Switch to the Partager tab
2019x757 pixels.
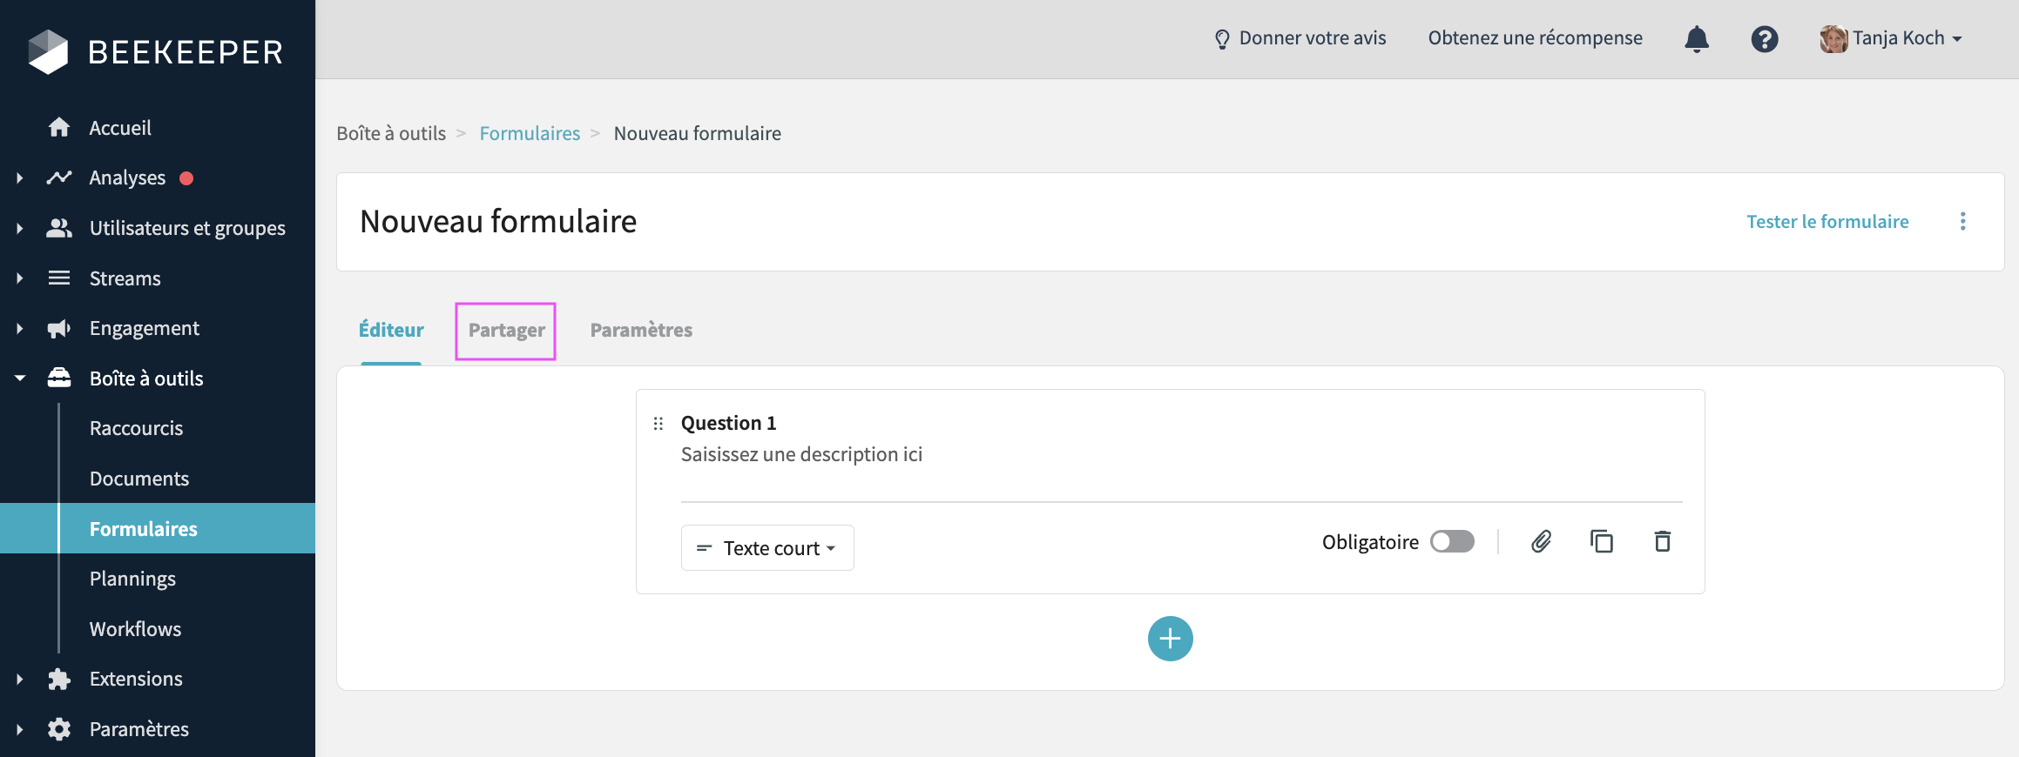pos(506,331)
